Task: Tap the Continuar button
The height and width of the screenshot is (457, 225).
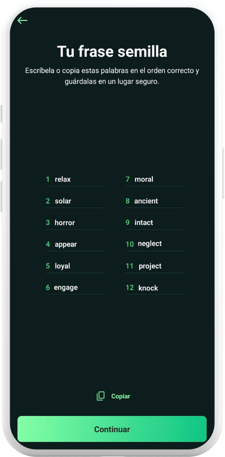Action: point(112,429)
